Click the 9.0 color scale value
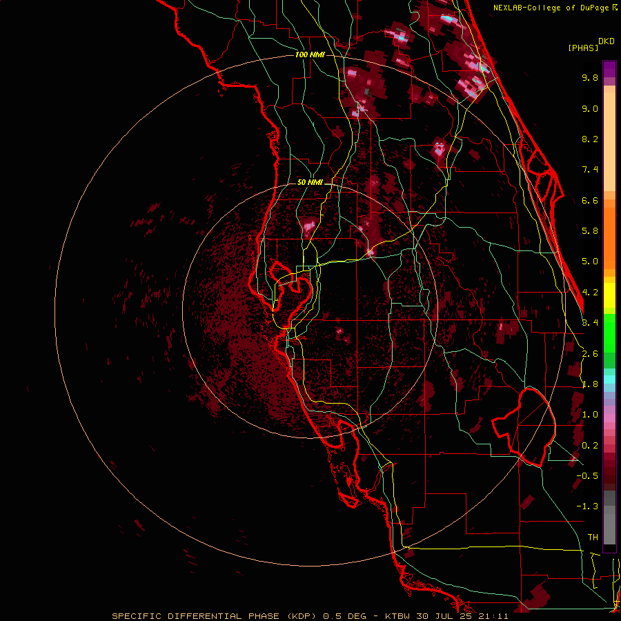Image resolution: width=621 pixels, height=621 pixels. 590,108
